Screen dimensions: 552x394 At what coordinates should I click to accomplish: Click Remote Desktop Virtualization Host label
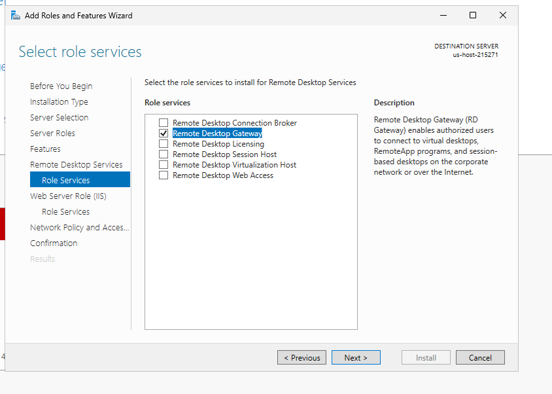pos(234,164)
